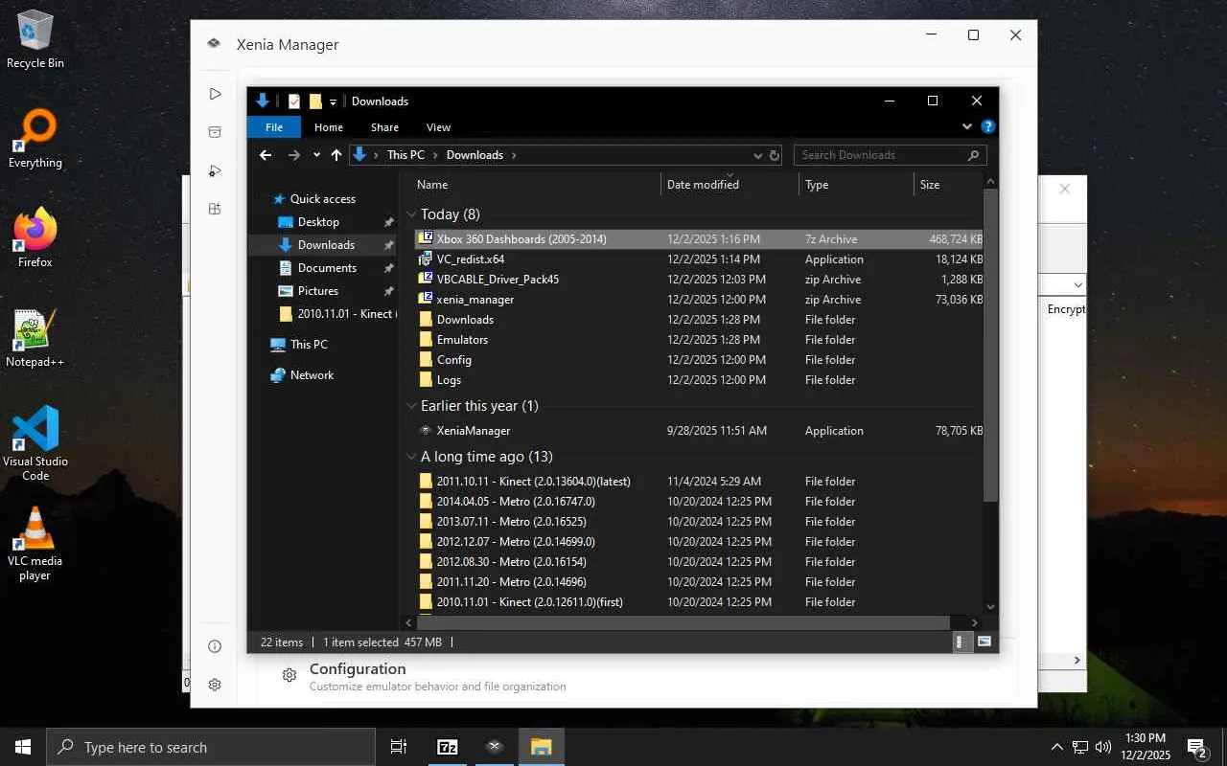This screenshot has width=1227, height=766.
Task: Select the Everything desktop shortcut
Action: point(35,139)
